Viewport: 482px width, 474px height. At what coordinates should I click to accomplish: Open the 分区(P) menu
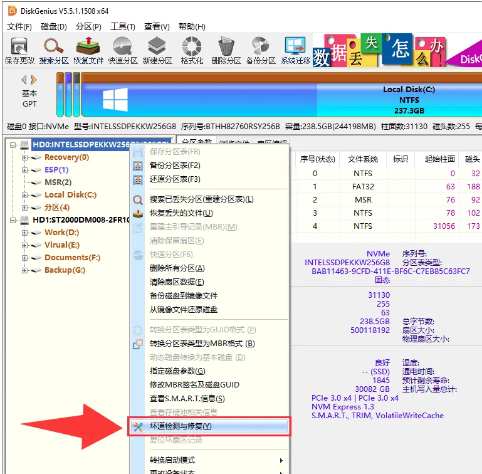88,27
